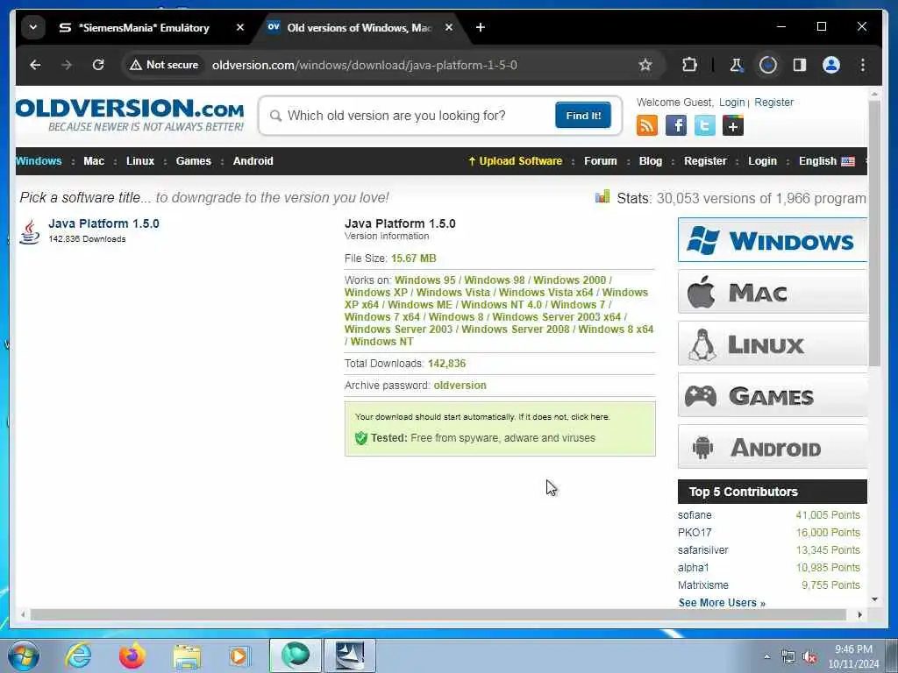
Task: Open the Mac nav menu item
Action: click(x=94, y=161)
